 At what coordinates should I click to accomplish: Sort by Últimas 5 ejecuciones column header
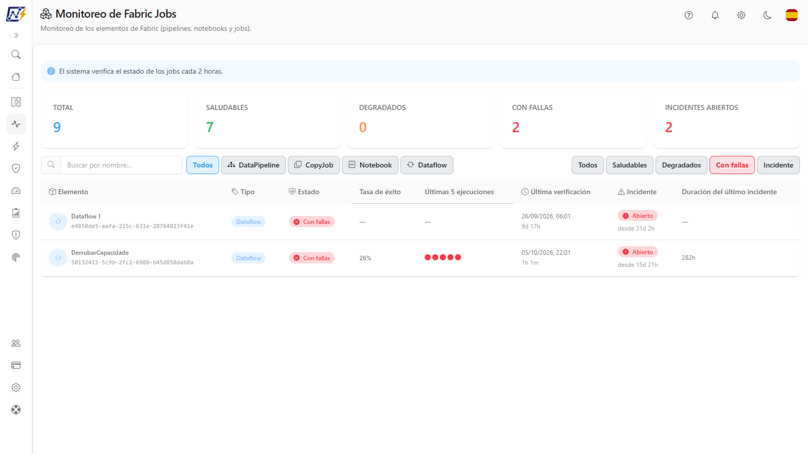(x=460, y=192)
